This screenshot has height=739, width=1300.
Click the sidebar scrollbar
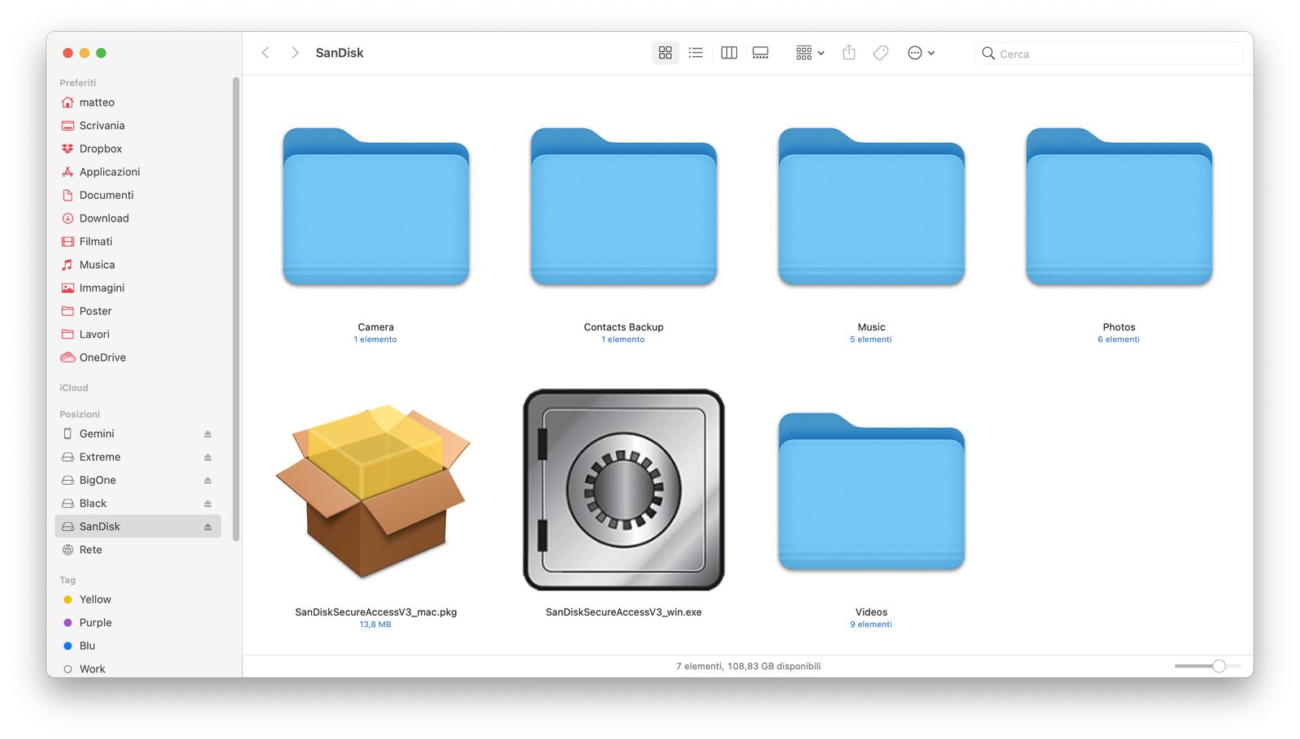click(x=236, y=309)
